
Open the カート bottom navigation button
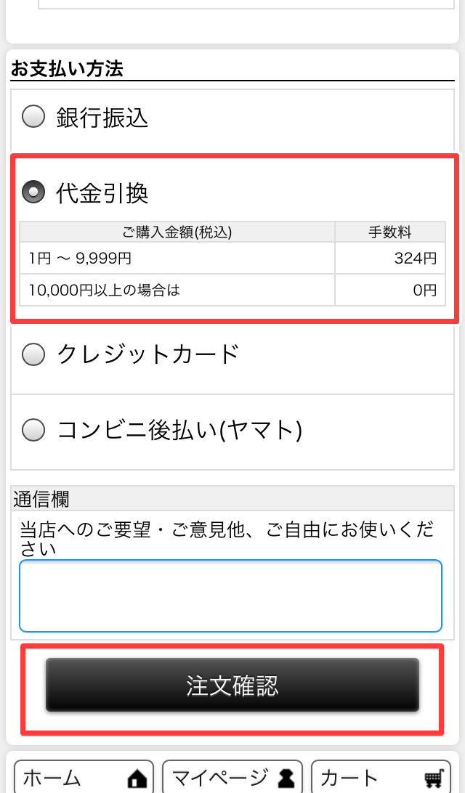[x=381, y=778]
